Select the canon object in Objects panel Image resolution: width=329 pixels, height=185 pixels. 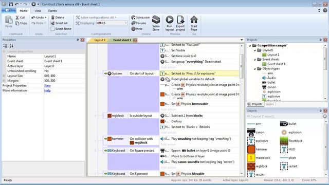click(x=256, y=133)
